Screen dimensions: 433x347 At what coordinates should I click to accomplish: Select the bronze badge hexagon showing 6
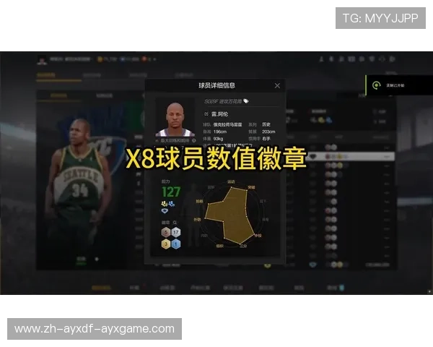click(166, 232)
